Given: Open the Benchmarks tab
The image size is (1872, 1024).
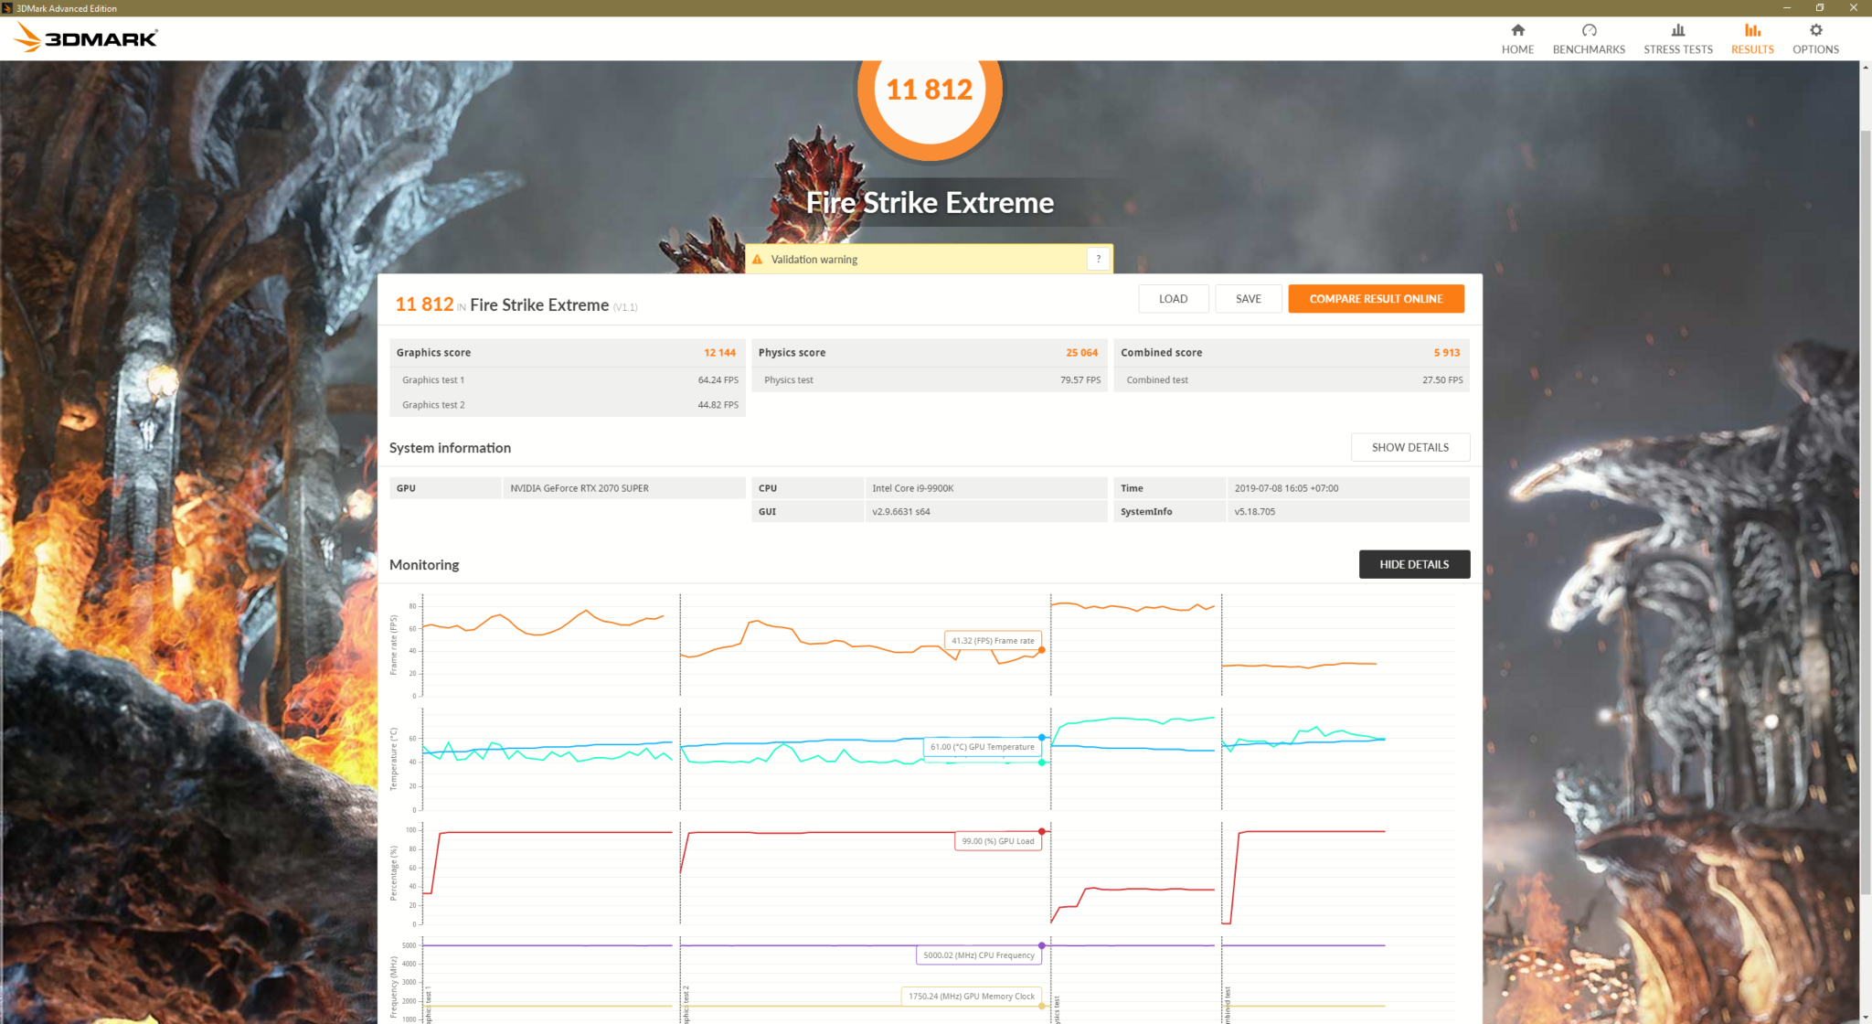Looking at the screenshot, I should 1589,38.
